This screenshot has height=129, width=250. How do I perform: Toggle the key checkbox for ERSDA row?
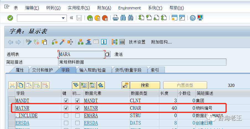coord(66,123)
